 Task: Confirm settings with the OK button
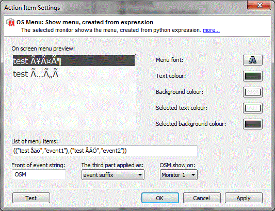tap(160, 198)
